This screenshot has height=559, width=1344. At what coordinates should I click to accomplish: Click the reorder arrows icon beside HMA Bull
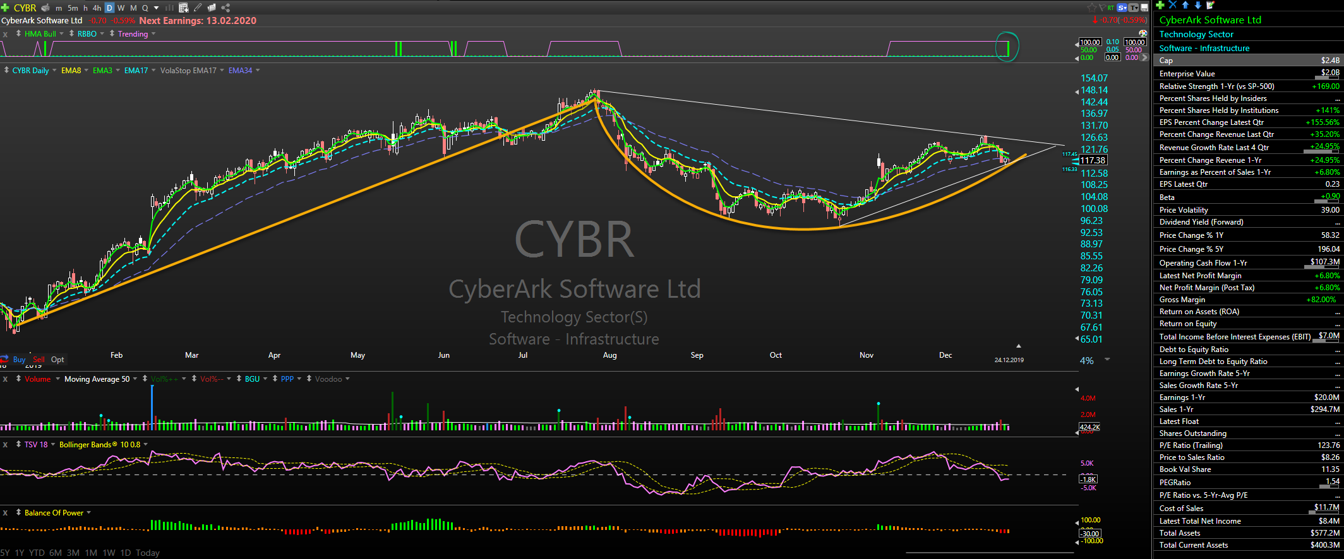[x=18, y=33]
